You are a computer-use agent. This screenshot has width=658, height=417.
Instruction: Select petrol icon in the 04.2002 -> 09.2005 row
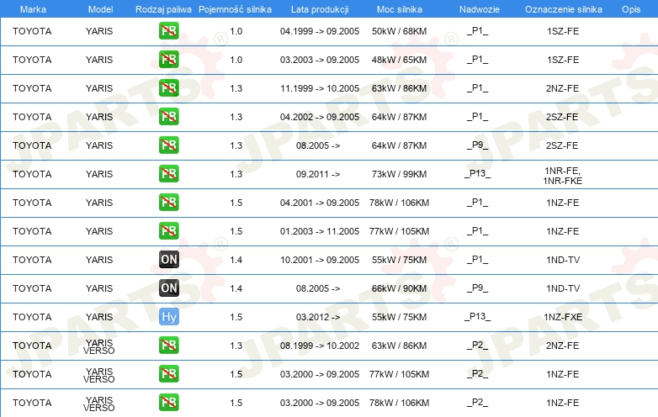tap(168, 117)
